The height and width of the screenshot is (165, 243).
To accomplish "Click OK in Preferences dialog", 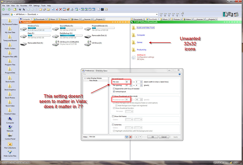I will pyautogui.click(x=152, y=137).
